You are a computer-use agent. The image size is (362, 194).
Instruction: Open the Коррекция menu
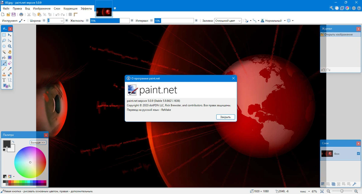[70, 9]
